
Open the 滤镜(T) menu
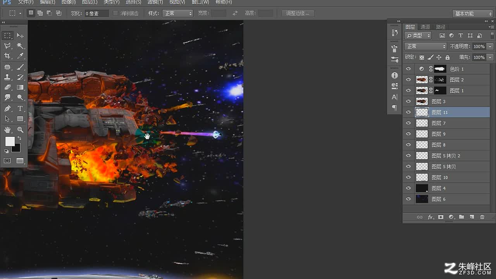[155, 2]
